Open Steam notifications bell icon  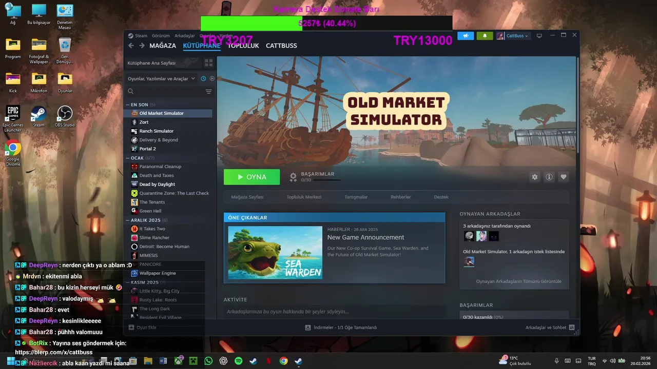[485, 36]
